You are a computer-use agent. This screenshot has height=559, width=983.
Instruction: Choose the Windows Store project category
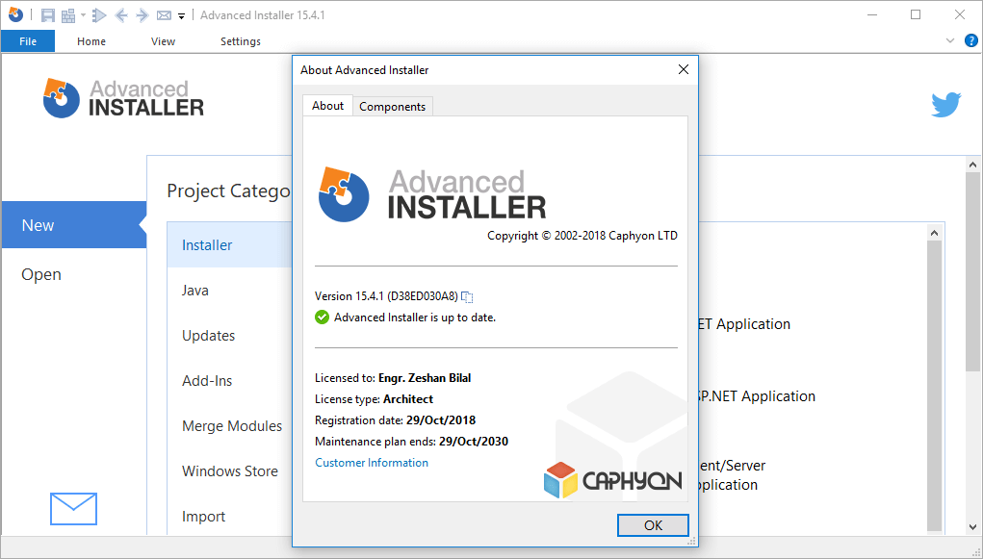point(229,470)
